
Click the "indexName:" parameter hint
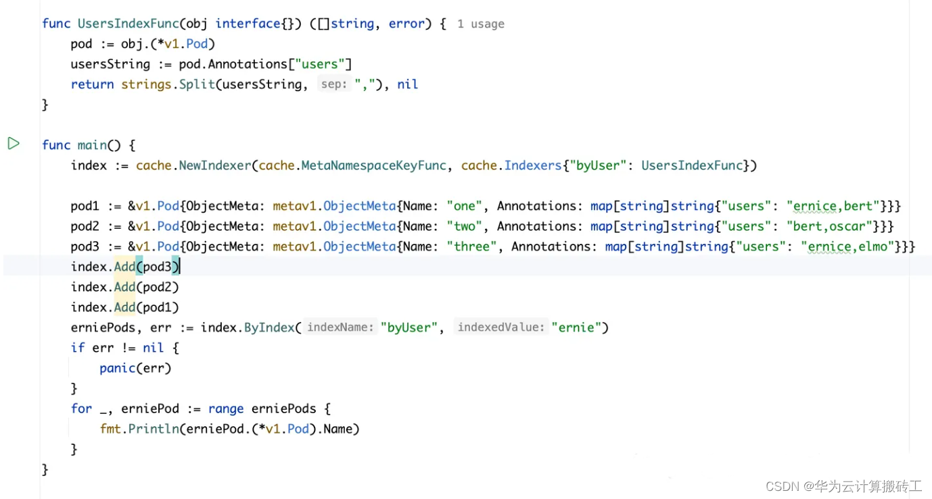click(x=340, y=327)
